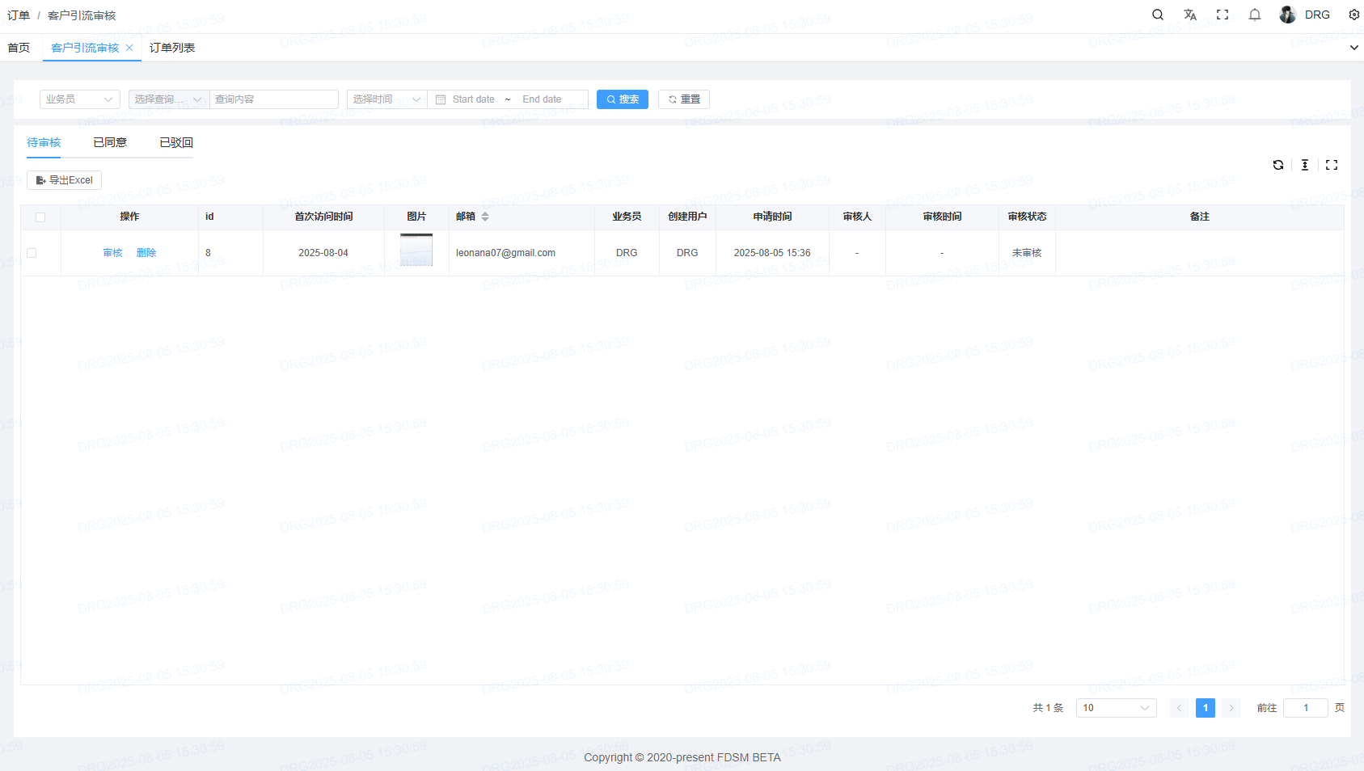Switch to the 订单列表 tab

(172, 48)
